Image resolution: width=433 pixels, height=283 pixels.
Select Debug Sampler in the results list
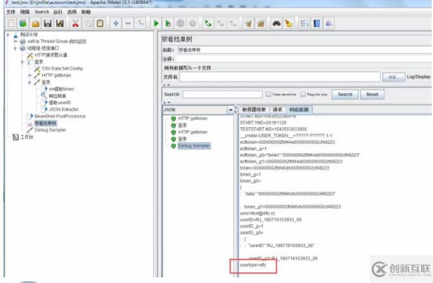(194, 146)
